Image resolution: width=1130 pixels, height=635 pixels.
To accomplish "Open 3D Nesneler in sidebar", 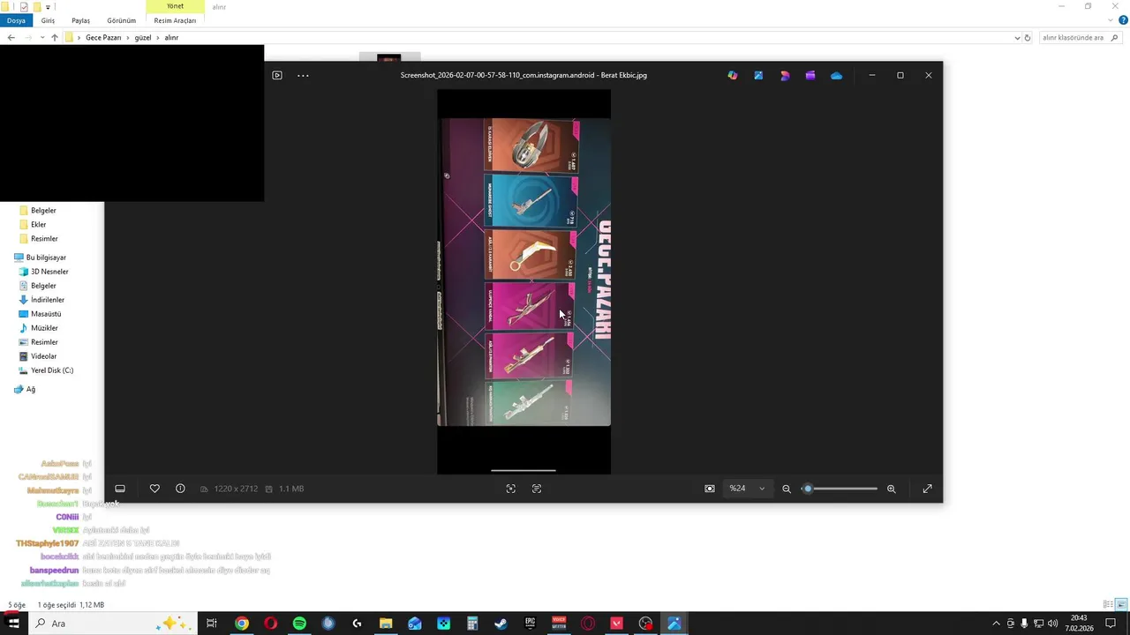I will [x=49, y=272].
